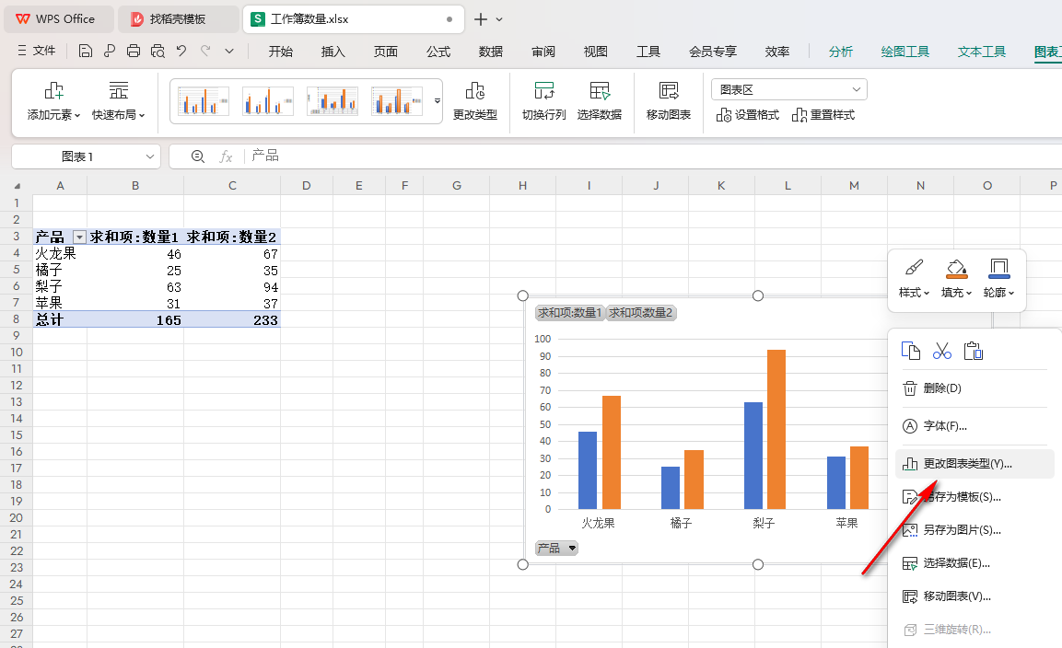Open the tab list dropdown arrow beside plus

click(499, 19)
